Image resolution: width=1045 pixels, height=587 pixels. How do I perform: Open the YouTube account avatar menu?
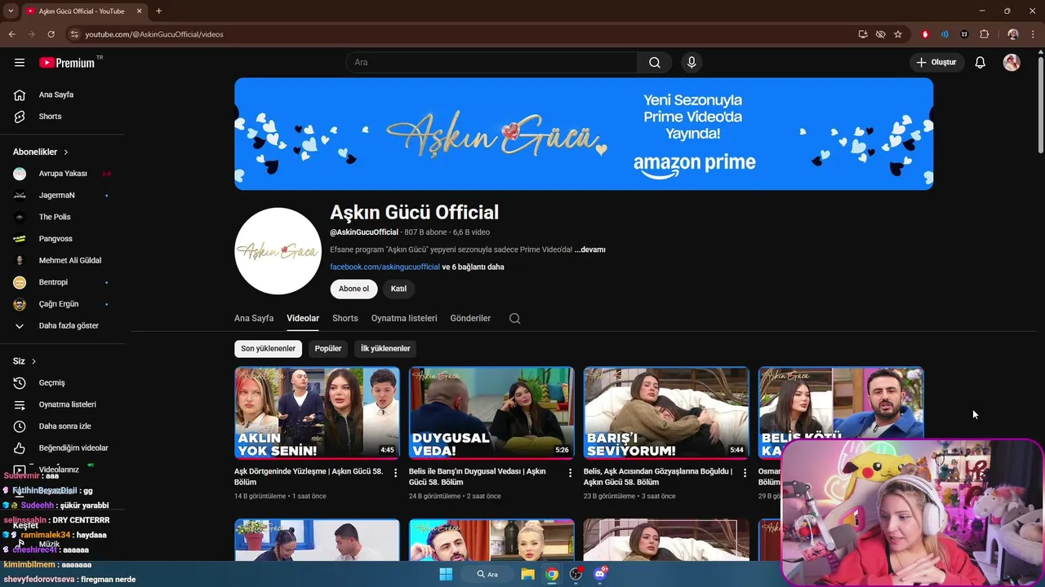(x=1012, y=63)
